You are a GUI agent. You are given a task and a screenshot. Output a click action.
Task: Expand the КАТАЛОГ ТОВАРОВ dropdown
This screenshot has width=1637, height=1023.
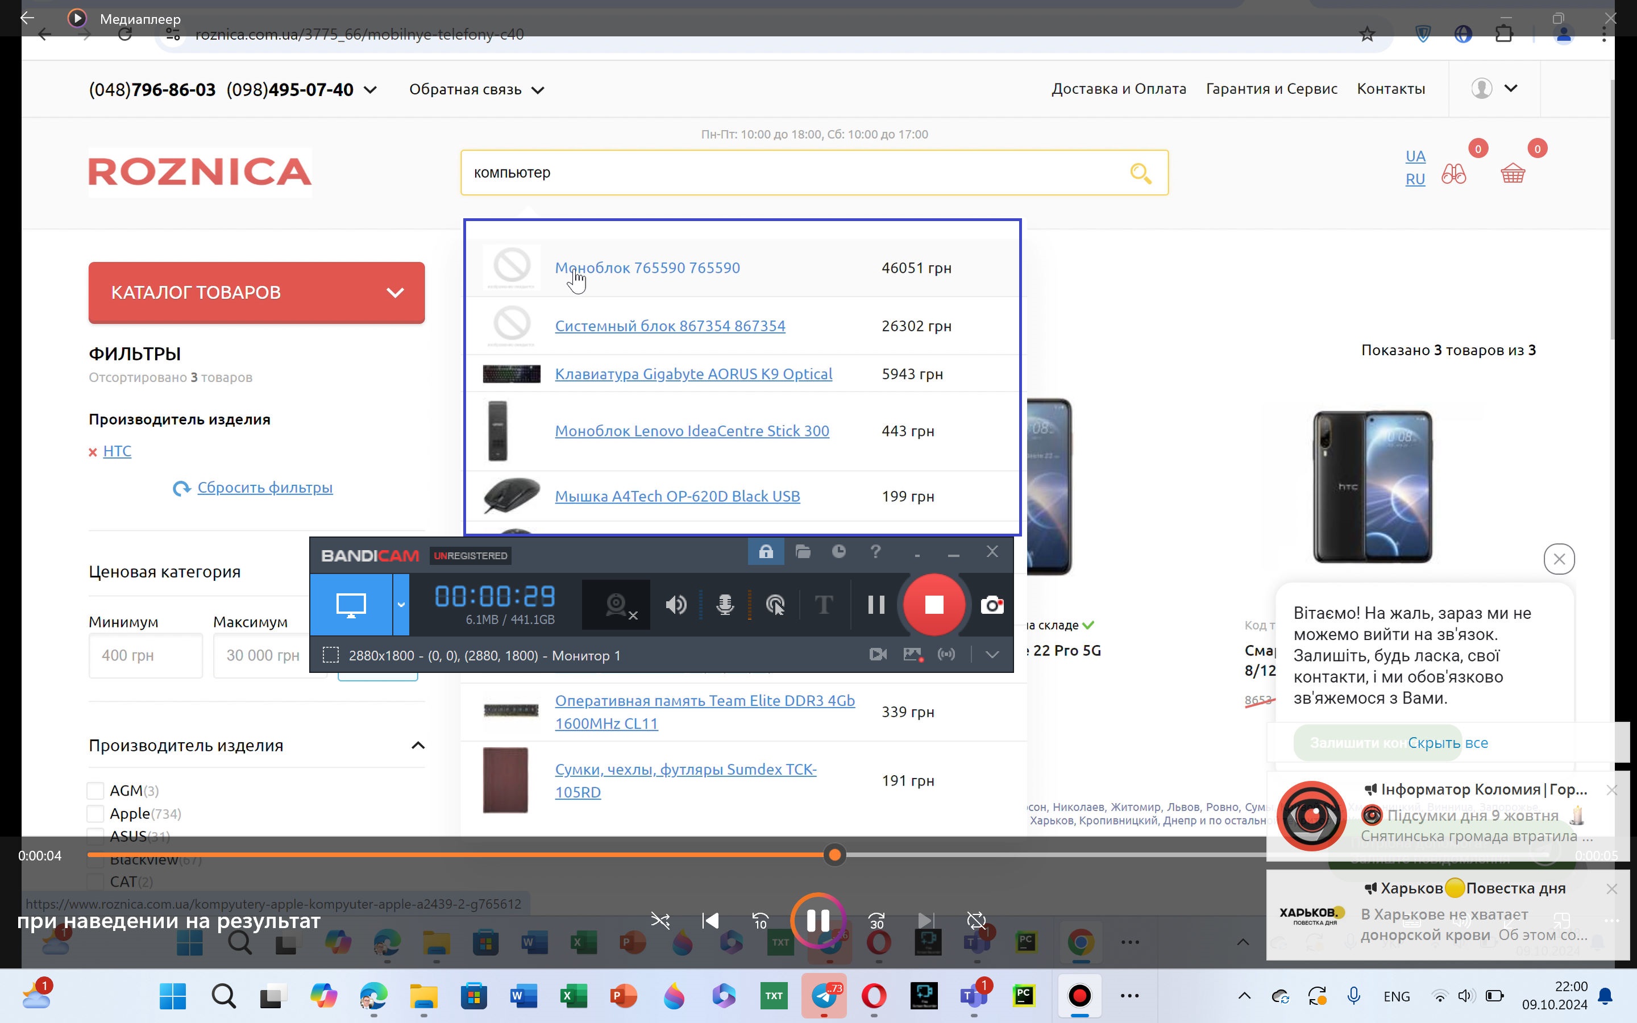coord(256,292)
